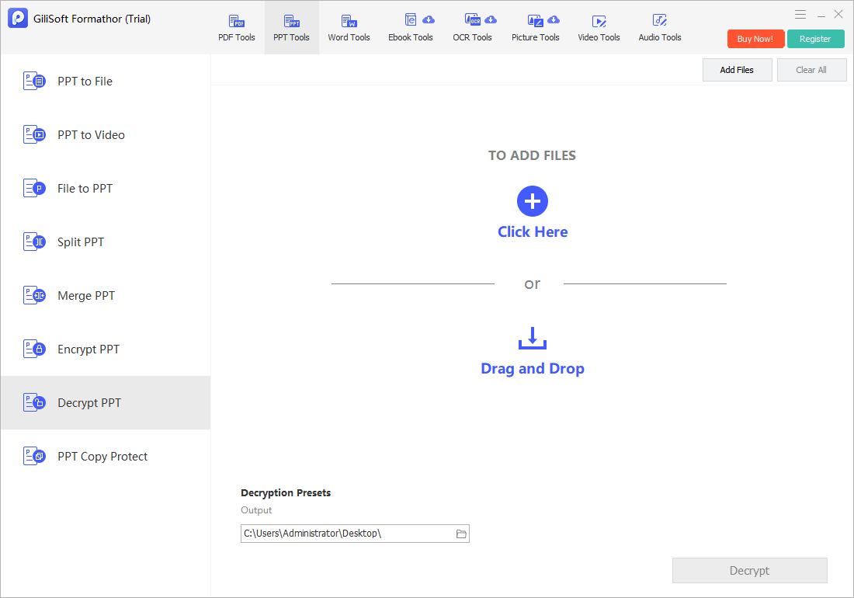Click the Encrypt PPT lock icon
The width and height of the screenshot is (854, 598).
click(34, 349)
